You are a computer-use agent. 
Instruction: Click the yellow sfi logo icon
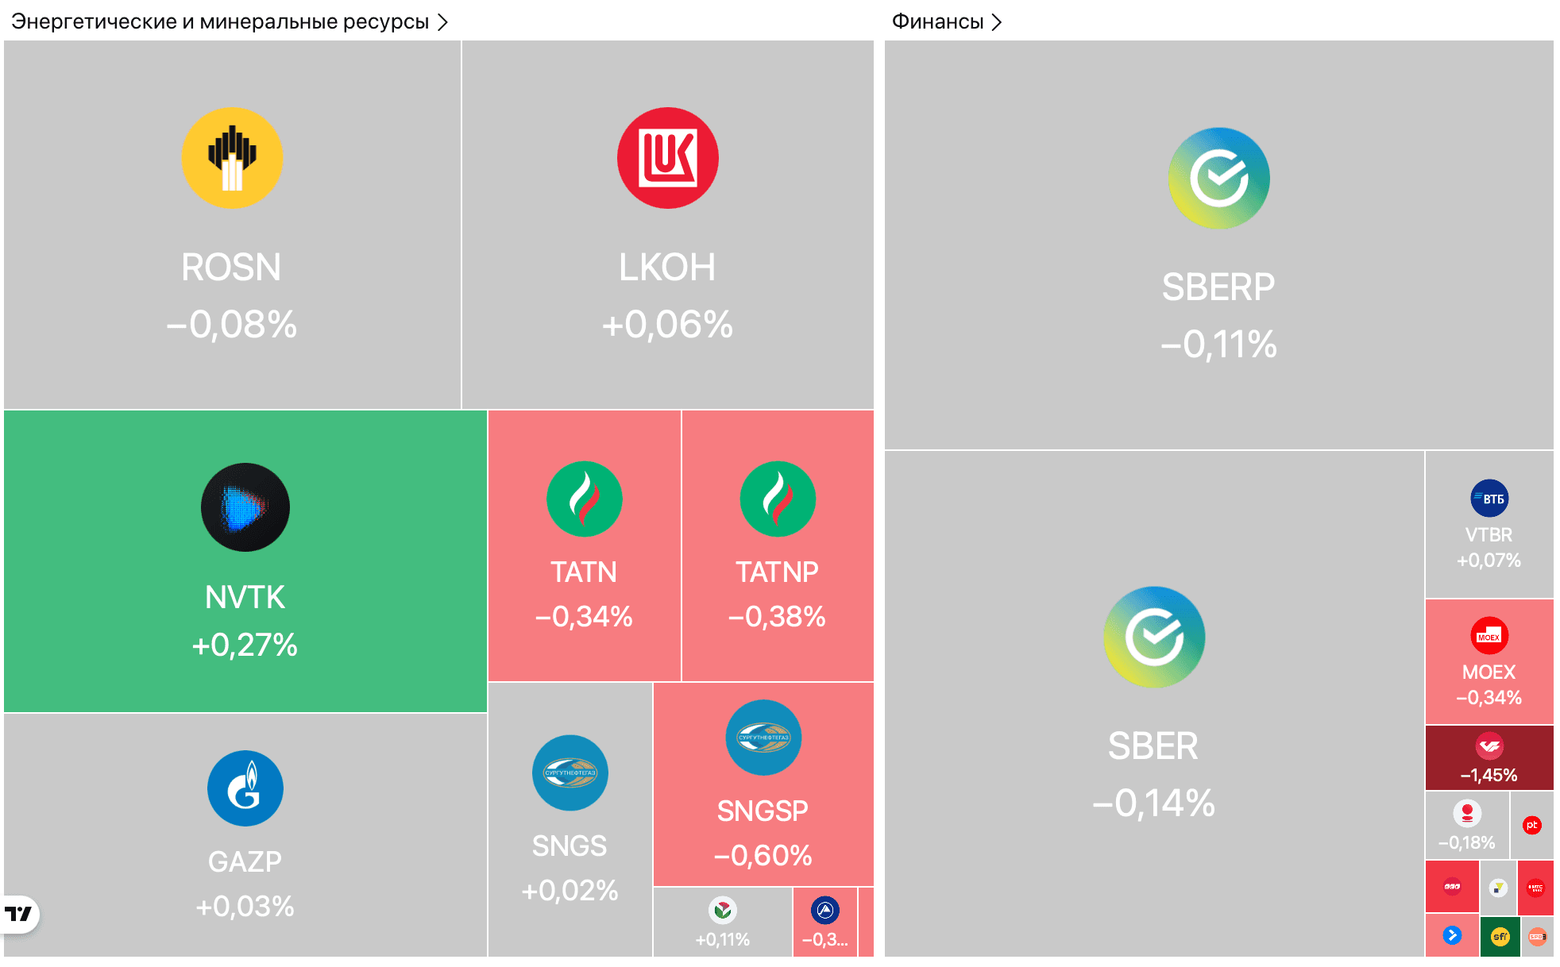1500,937
